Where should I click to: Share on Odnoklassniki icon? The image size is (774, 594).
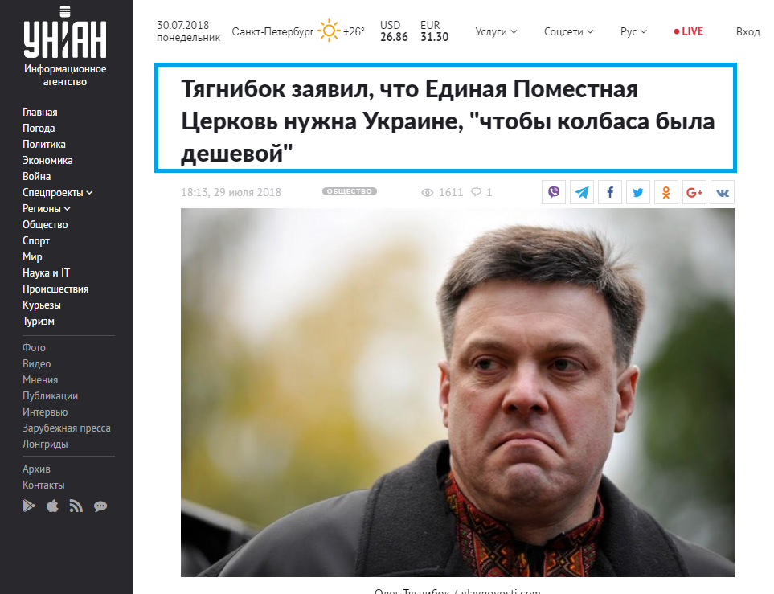[665, 193]
